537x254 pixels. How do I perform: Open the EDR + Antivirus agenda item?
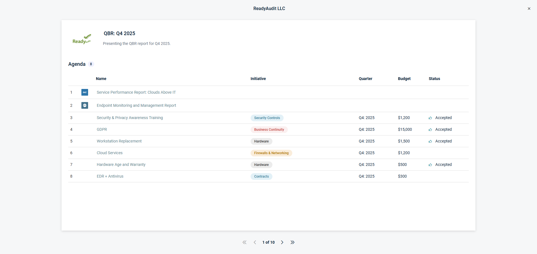[x=110, y=176]
